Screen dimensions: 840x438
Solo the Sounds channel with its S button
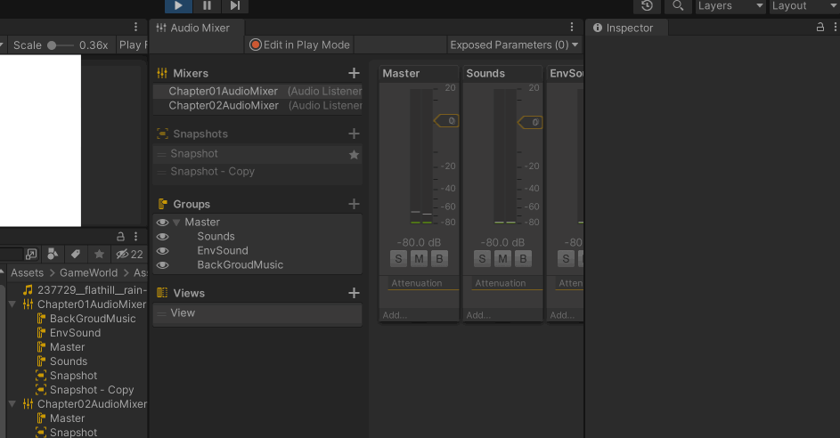(x=482, y=259)
